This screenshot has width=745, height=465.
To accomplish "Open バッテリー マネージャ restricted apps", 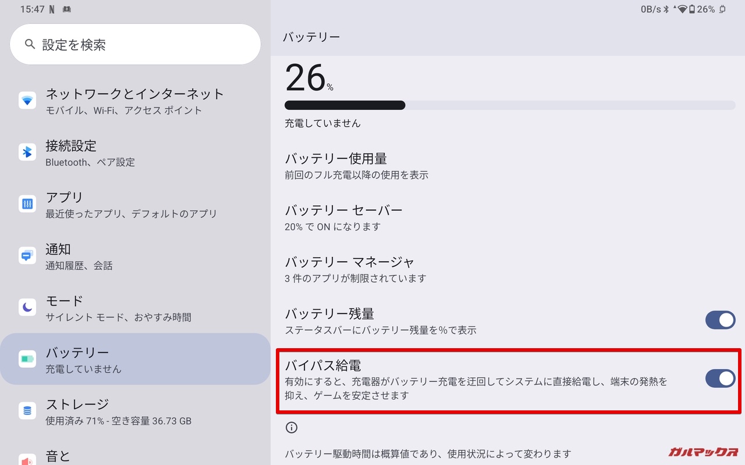I will pyautogui.click(x=508, y=269).
